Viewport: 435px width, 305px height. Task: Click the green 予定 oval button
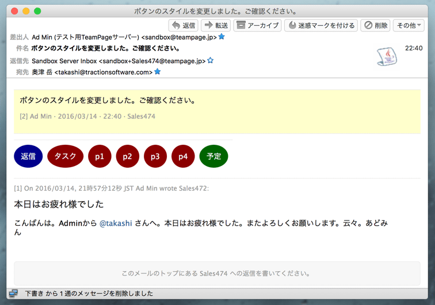213,156
